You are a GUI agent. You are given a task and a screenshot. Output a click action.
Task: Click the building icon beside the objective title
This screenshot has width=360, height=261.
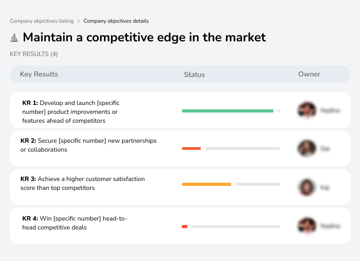[x=14, y=37]
